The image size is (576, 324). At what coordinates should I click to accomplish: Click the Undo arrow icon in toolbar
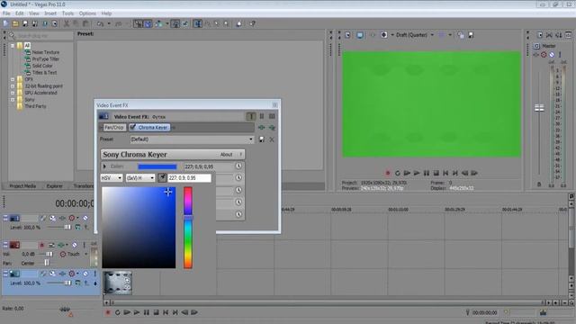click(x=100, y=23)
